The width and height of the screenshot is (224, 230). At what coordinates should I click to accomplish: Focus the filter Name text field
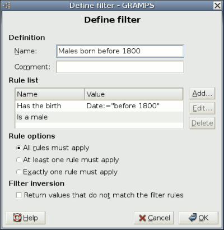pyautogui.click(x=120, y=51)
